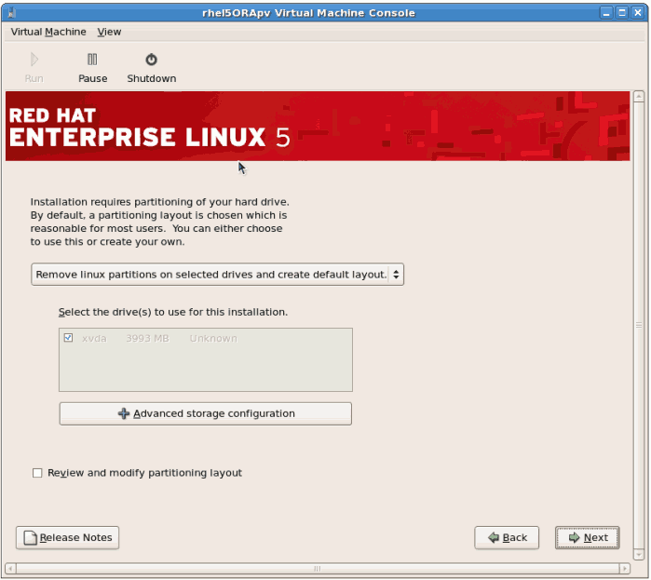Viewport: 651px width, 580px height.
Task: Toggle the xvda drive checkbox
Action: coord(68,338)
